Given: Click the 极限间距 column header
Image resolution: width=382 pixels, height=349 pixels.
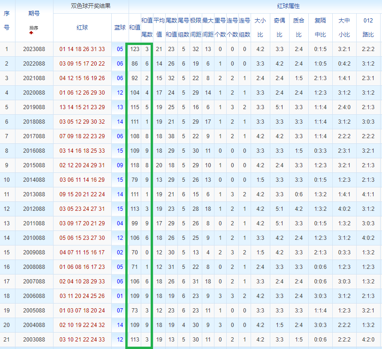Looking at the screenshot, I should pos(196,28).
